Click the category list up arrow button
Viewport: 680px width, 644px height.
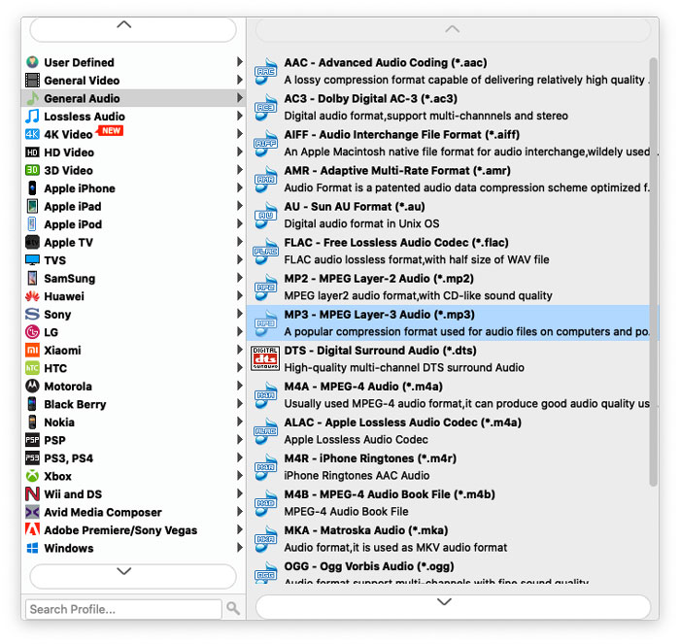tap(133, 28)
